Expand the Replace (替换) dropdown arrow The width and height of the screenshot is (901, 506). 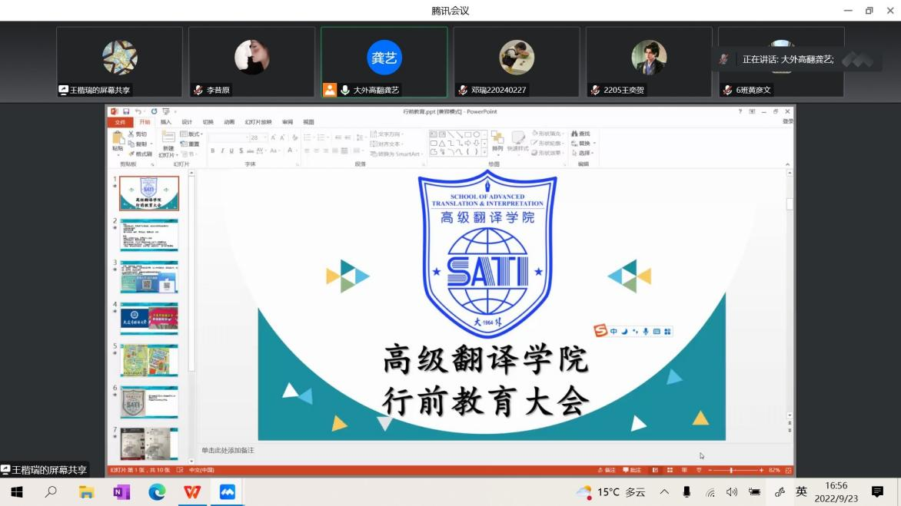pos(594,144)
